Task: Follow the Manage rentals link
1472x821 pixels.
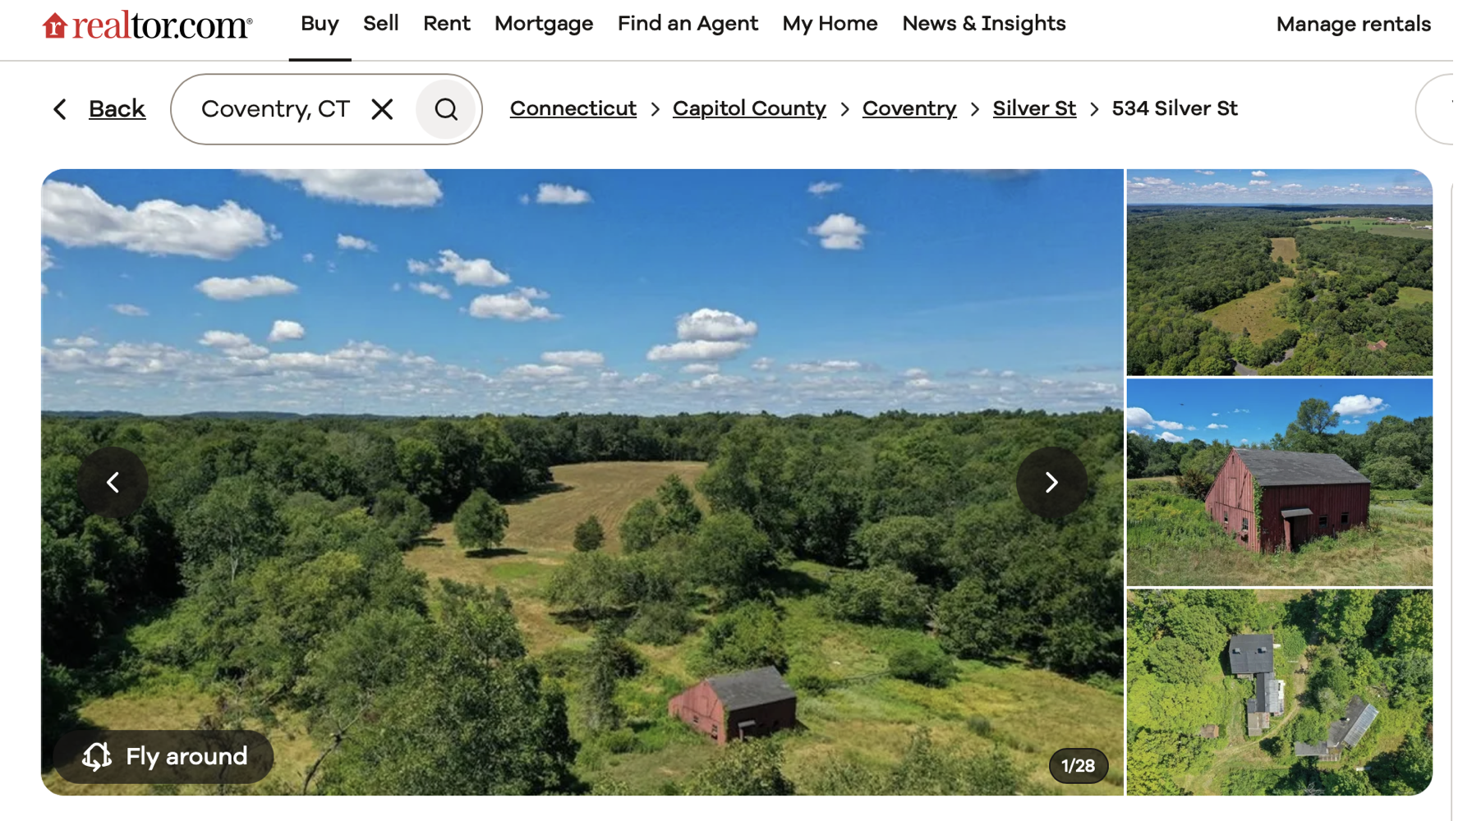Action: click(x=1354, y=25)
